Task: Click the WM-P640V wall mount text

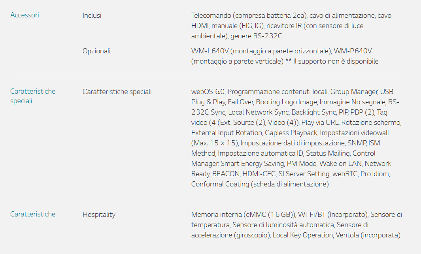Action: pyautogui.click(x=353, y=51)
